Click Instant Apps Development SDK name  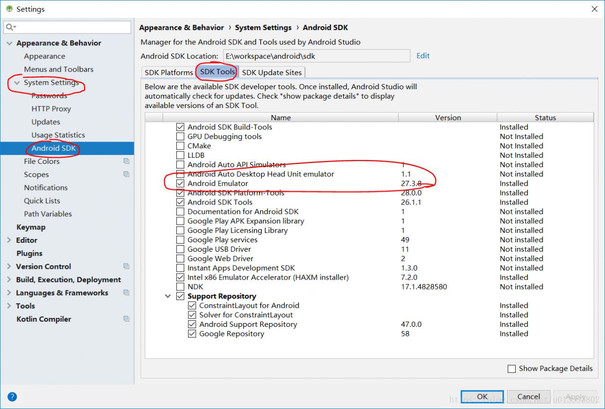coord(241,268)
